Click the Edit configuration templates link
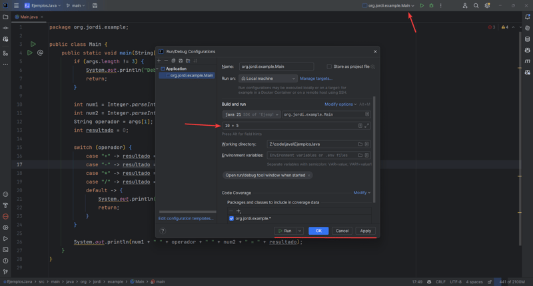 [x=187, y=218]
